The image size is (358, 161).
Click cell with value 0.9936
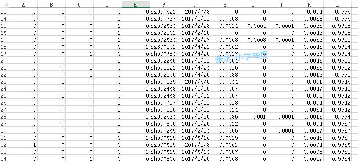[x=337, y=145]
